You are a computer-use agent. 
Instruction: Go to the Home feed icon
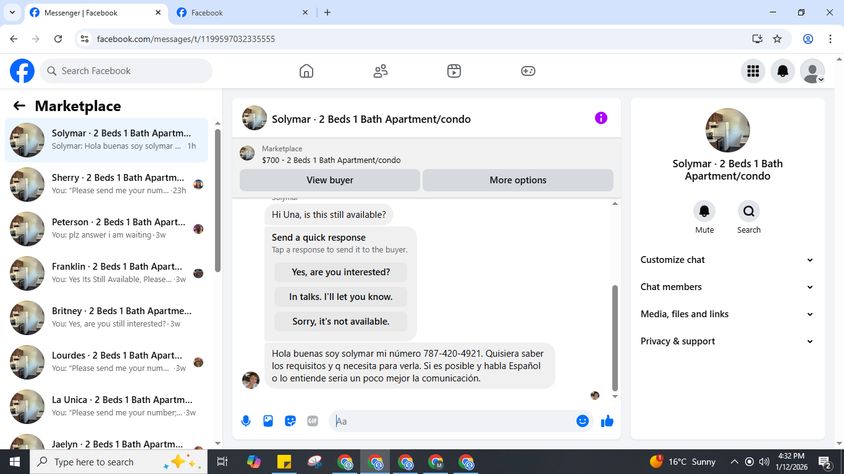306,71
